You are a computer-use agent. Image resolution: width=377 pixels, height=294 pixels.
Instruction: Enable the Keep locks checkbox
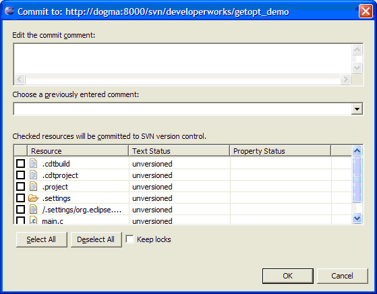130,239
